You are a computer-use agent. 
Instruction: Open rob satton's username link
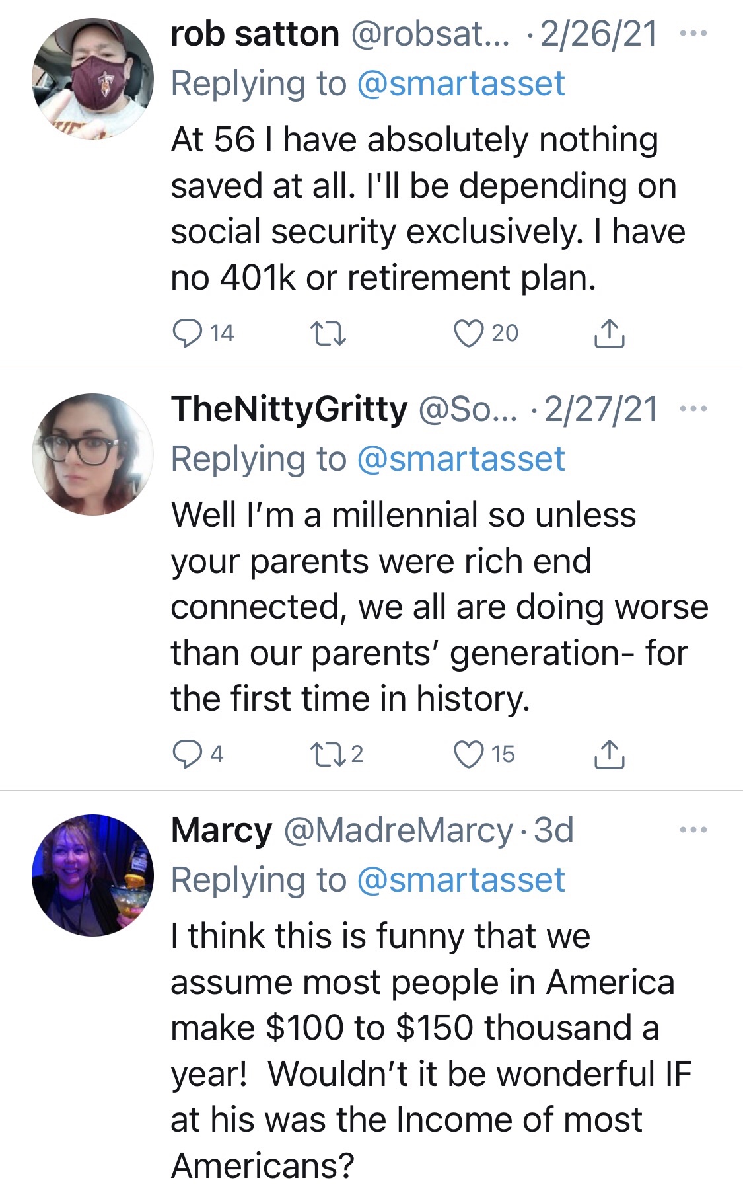click(254, 34)
